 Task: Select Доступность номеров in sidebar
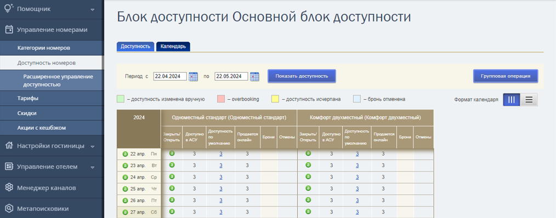tap(50, 63)
